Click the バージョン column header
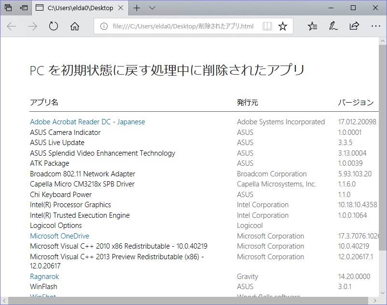The image size is (387, 305). click(x=356, y=102)
